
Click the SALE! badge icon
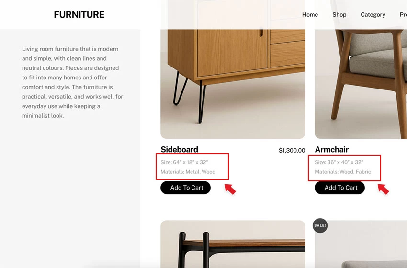(x=320, y=225)
